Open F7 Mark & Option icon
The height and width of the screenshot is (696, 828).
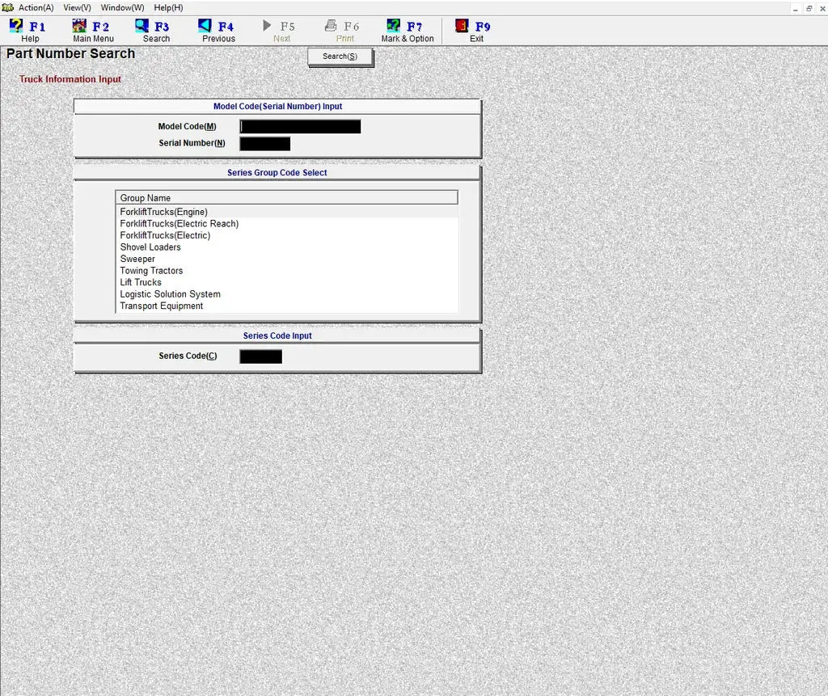pyautogui.click(x=394, y=26)
